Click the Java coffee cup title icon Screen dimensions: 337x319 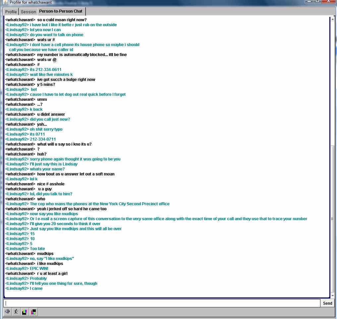[x=5, y=2]
